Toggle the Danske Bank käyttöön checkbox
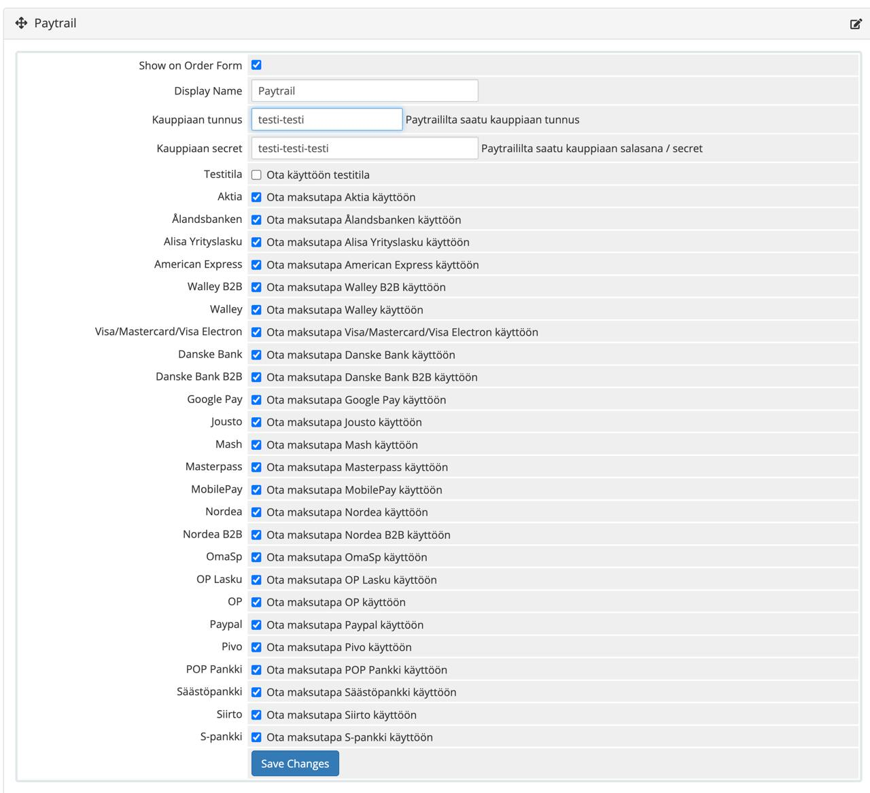The image size is (870, 793). pos(256,355)
